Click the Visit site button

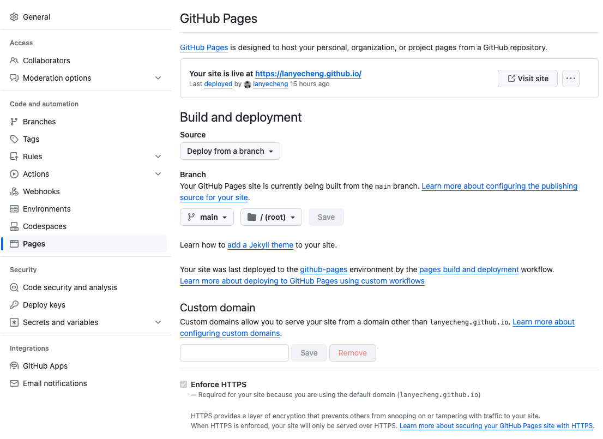(528, 79)
